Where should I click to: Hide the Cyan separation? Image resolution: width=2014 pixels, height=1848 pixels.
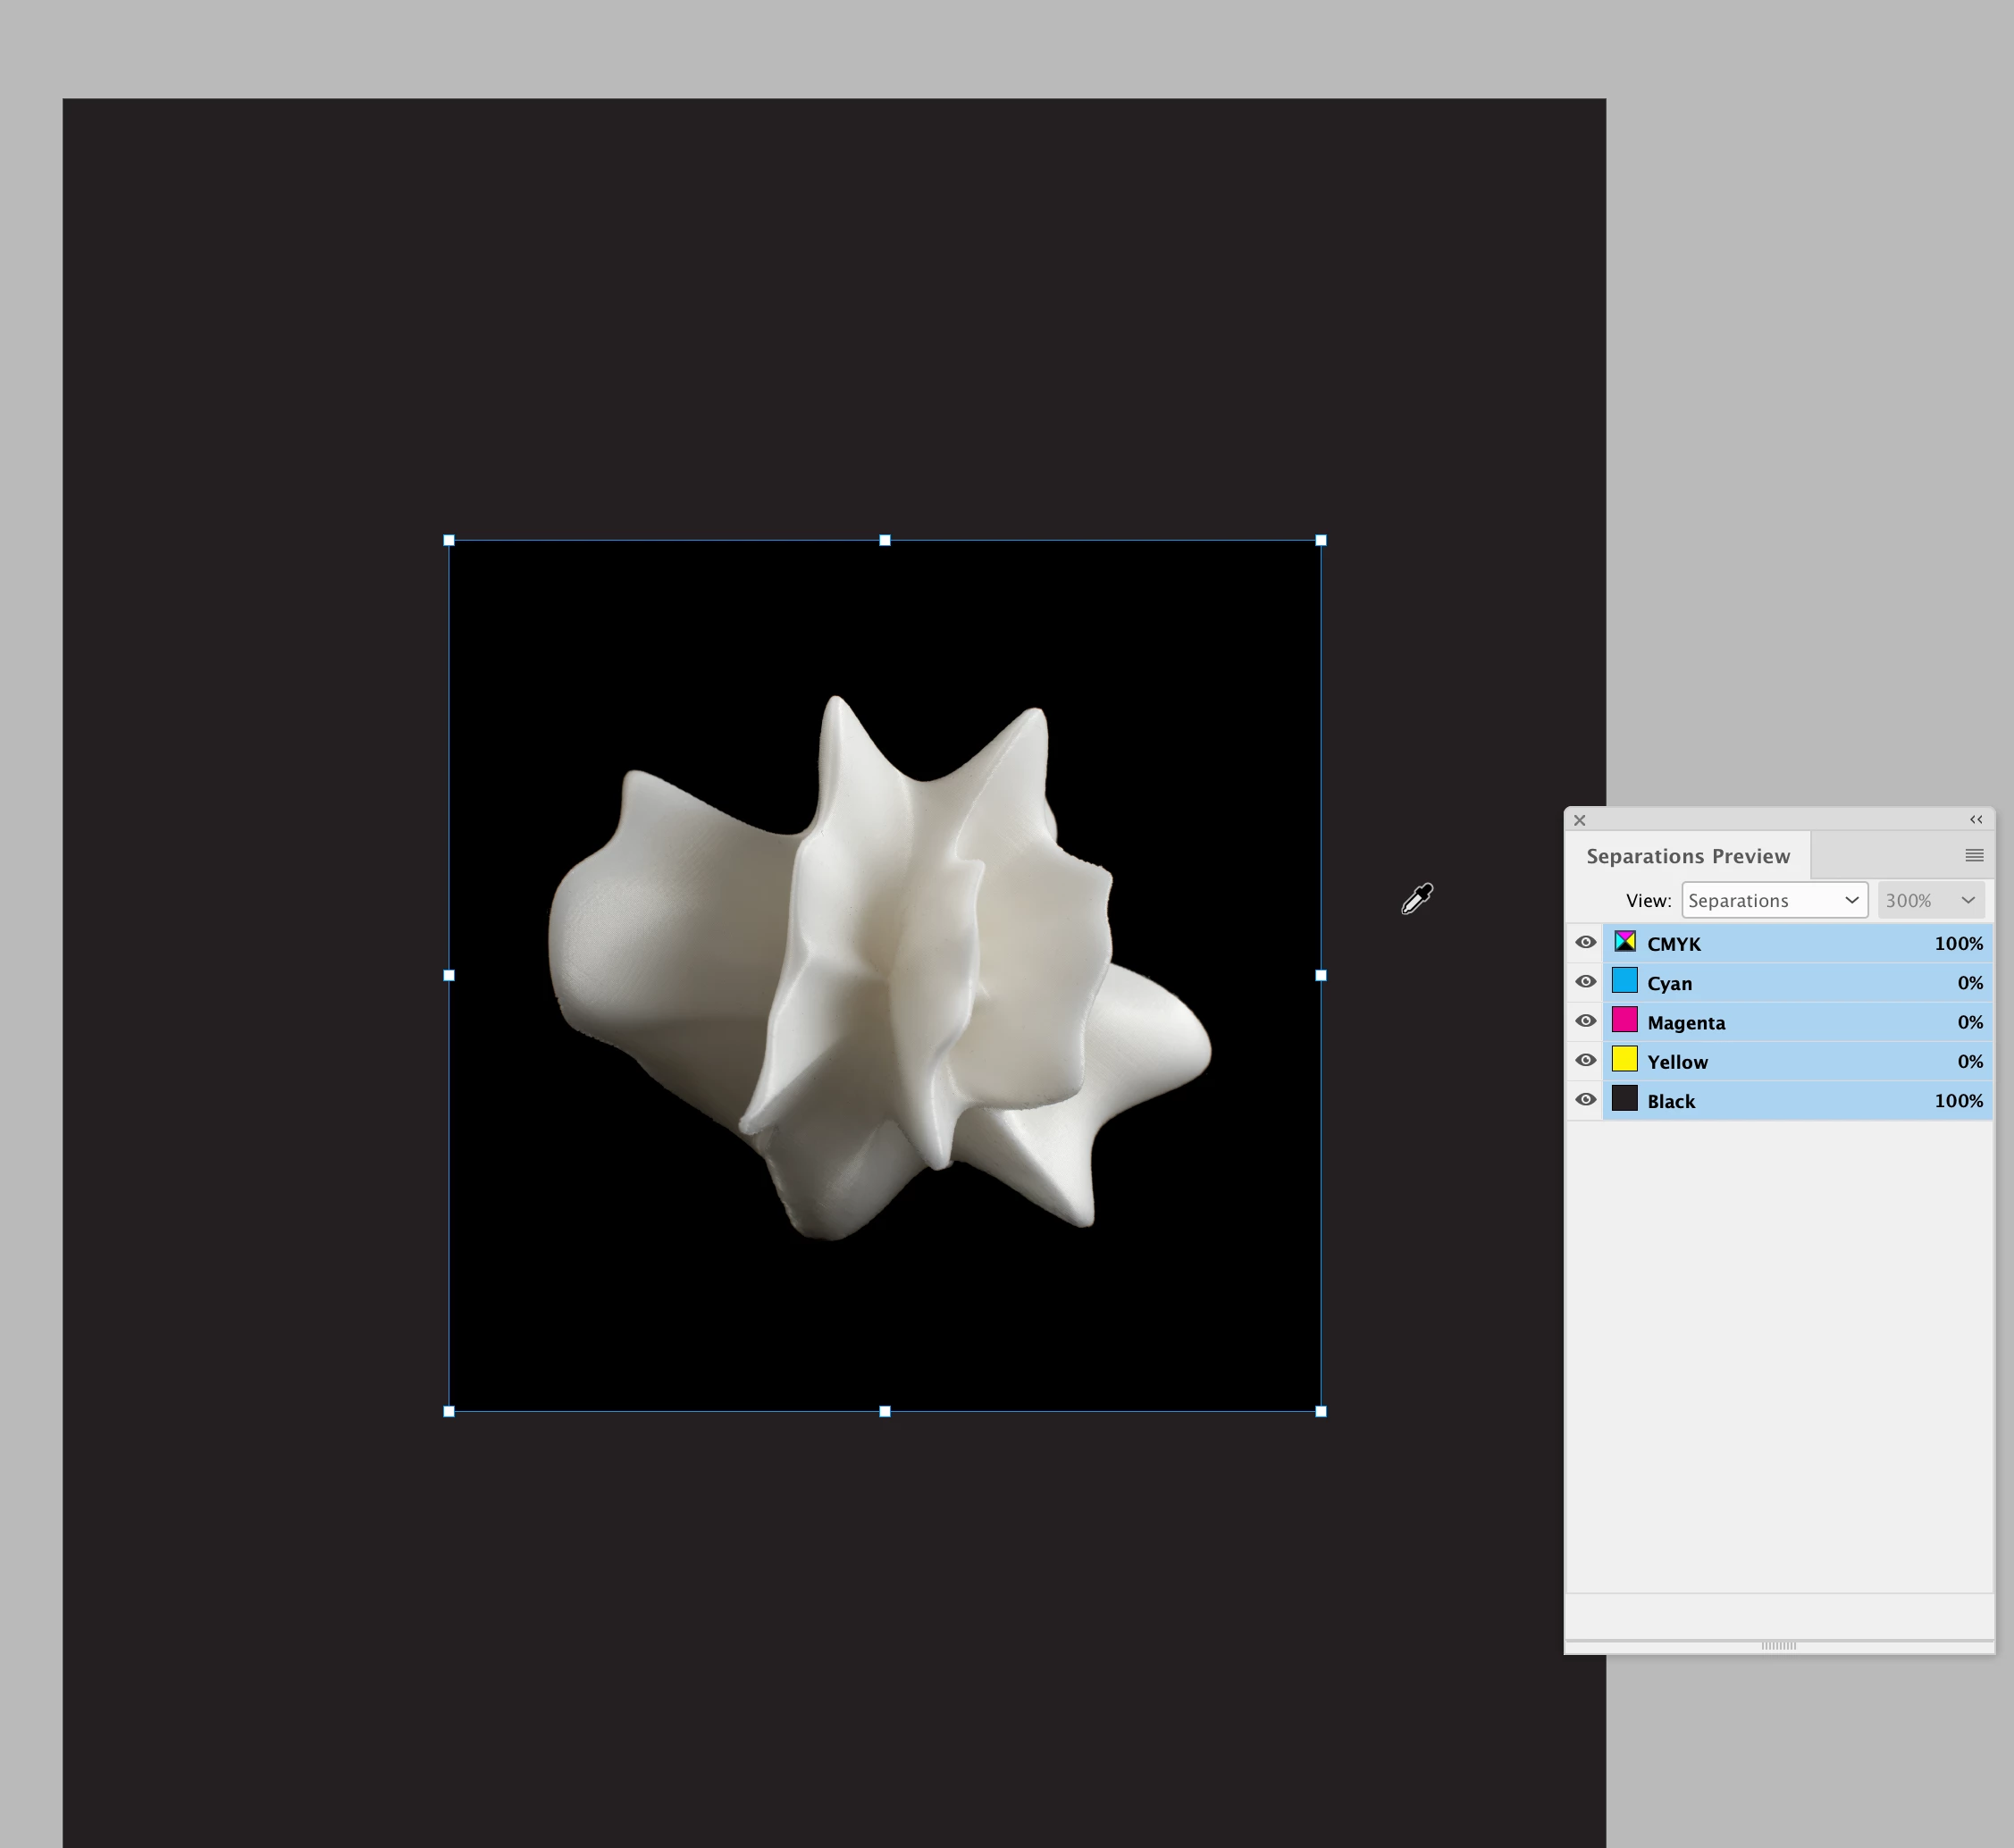(1585, 981)
